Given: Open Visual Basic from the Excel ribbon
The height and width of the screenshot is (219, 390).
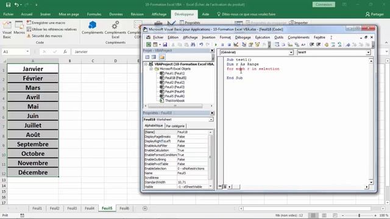Looking at the screenshot, I should pos(7,29).
